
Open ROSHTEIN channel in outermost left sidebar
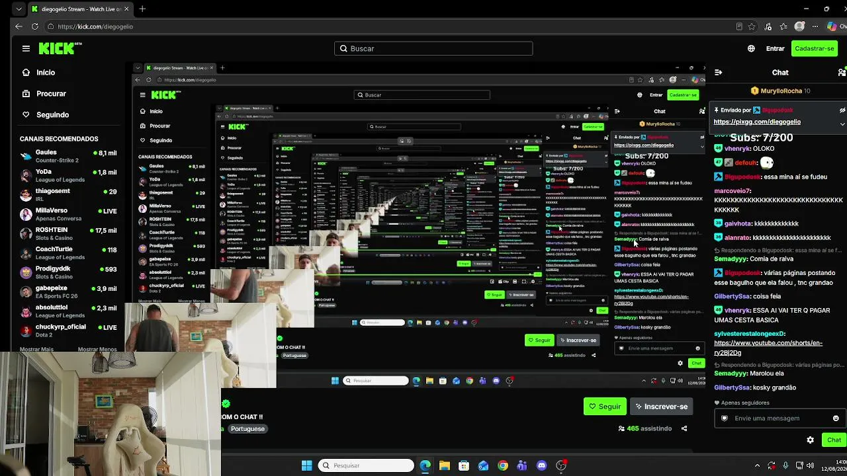(68, 233)
